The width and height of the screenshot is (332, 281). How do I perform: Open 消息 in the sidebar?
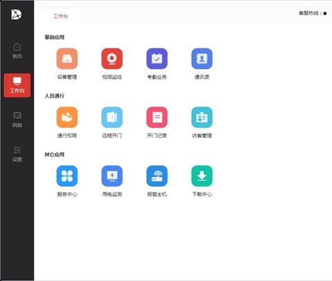[17, 120]
